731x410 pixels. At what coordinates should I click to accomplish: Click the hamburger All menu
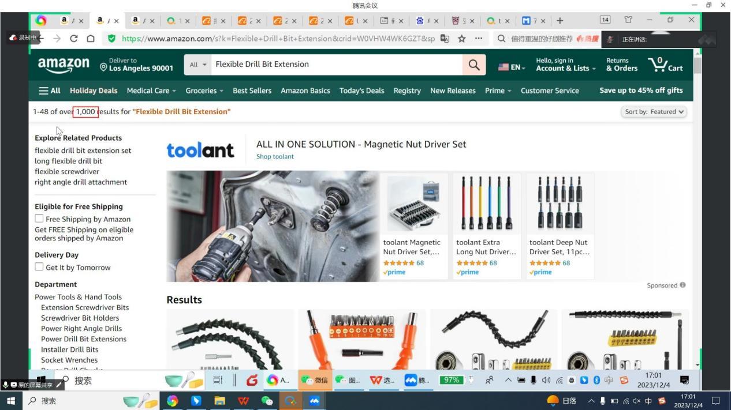[49, 91]
